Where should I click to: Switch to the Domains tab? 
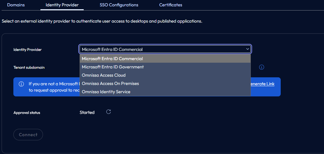pos(16,5)
